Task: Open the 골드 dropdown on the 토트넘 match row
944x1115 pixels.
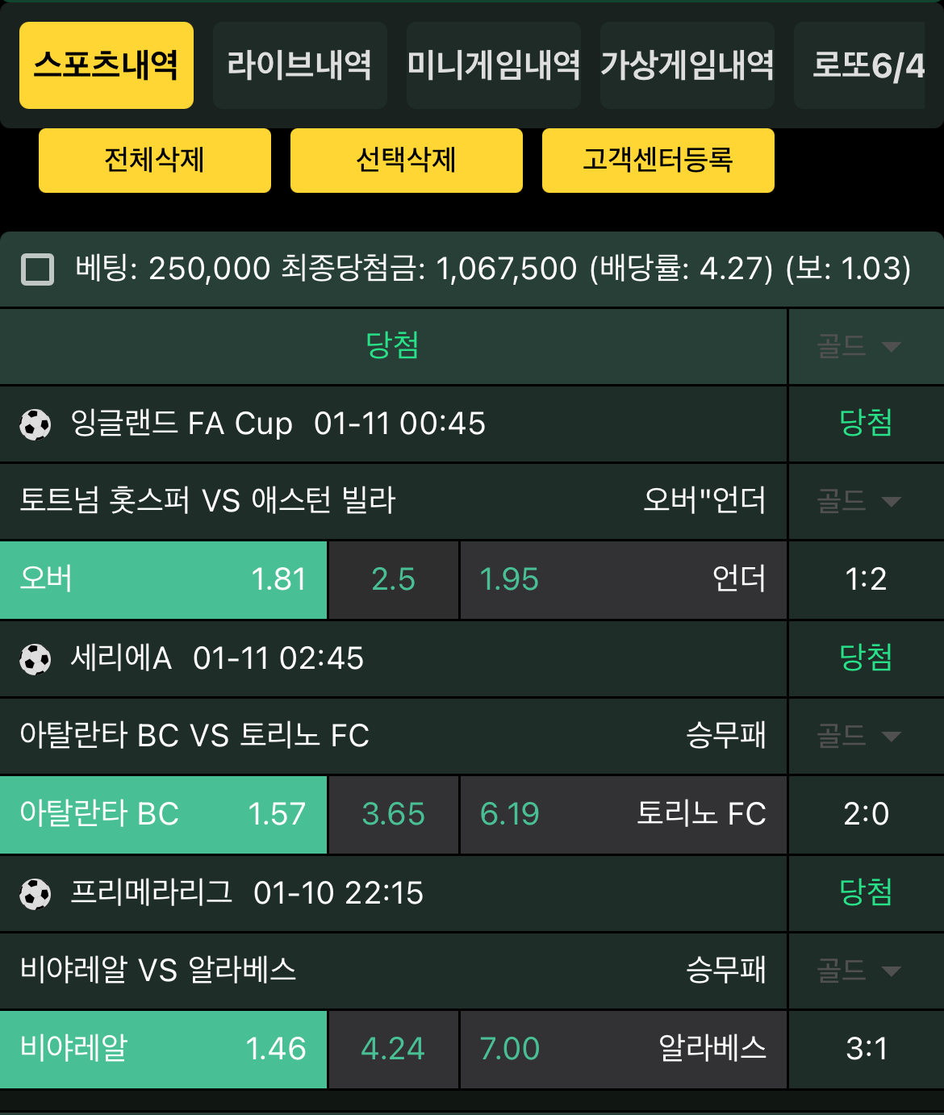Action: coord(862,501)
